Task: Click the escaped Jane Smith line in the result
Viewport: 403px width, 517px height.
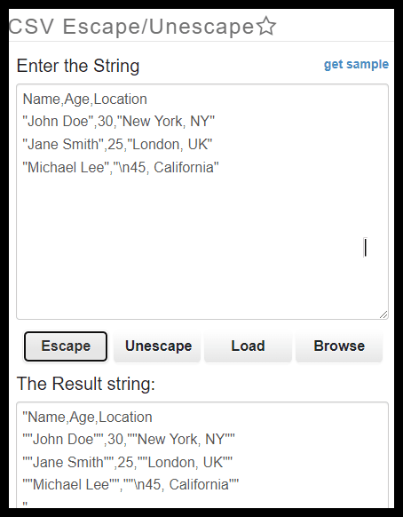Action: pos(128,462)
